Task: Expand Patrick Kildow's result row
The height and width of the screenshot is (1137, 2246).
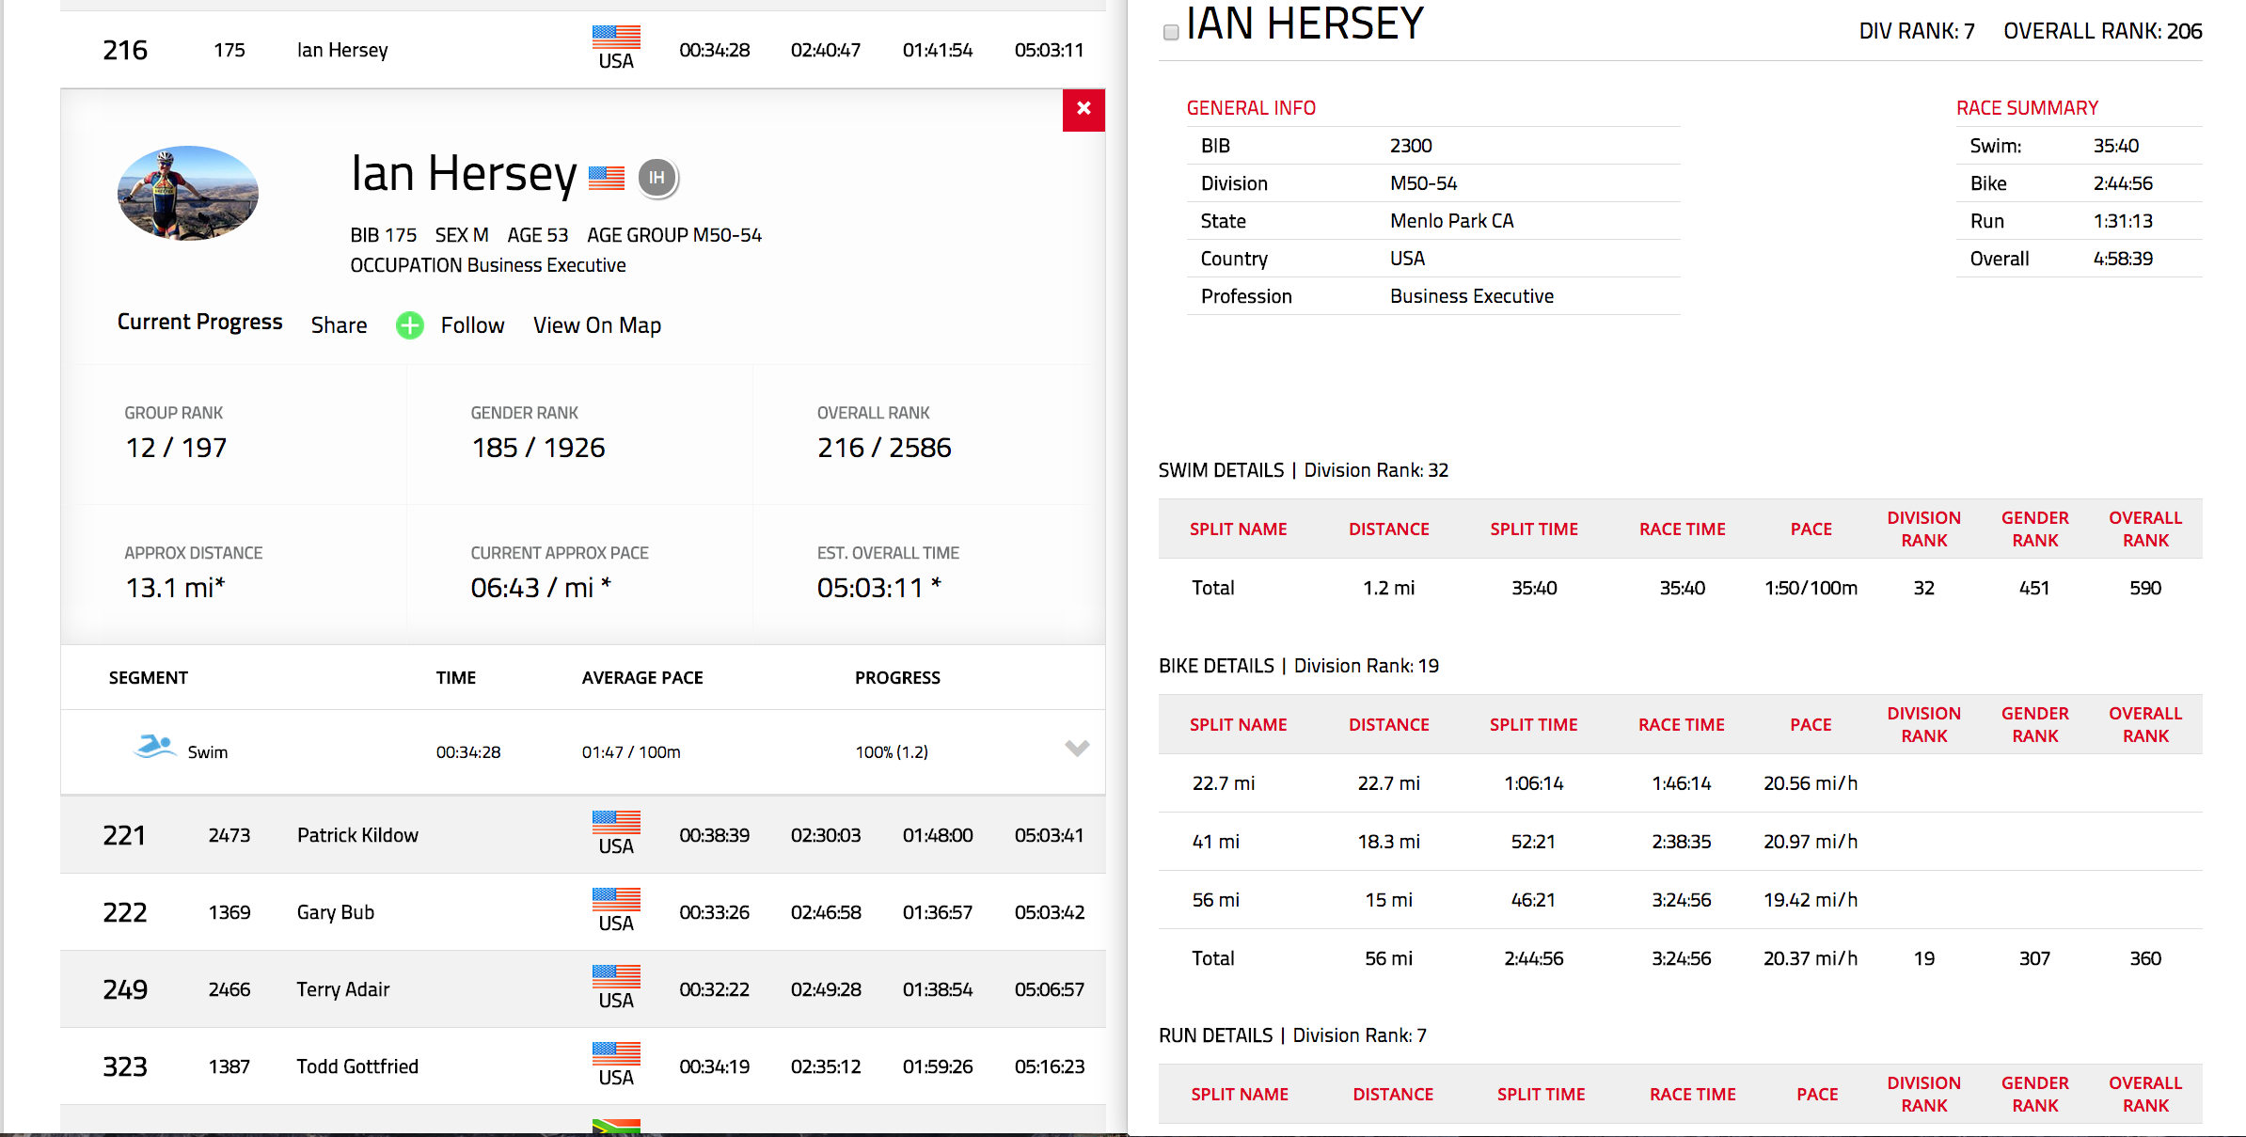Action: point(357,835)
